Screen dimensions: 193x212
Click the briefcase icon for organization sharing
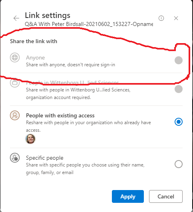15,83
